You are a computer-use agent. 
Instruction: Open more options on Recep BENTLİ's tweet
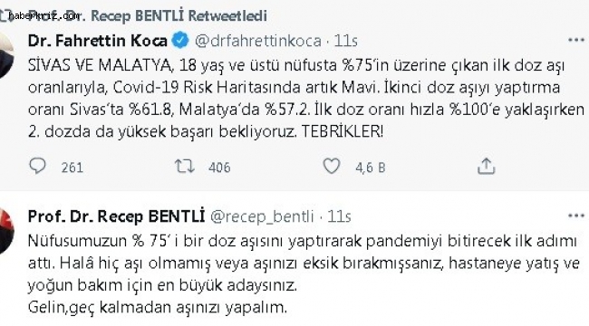[575, 216]
